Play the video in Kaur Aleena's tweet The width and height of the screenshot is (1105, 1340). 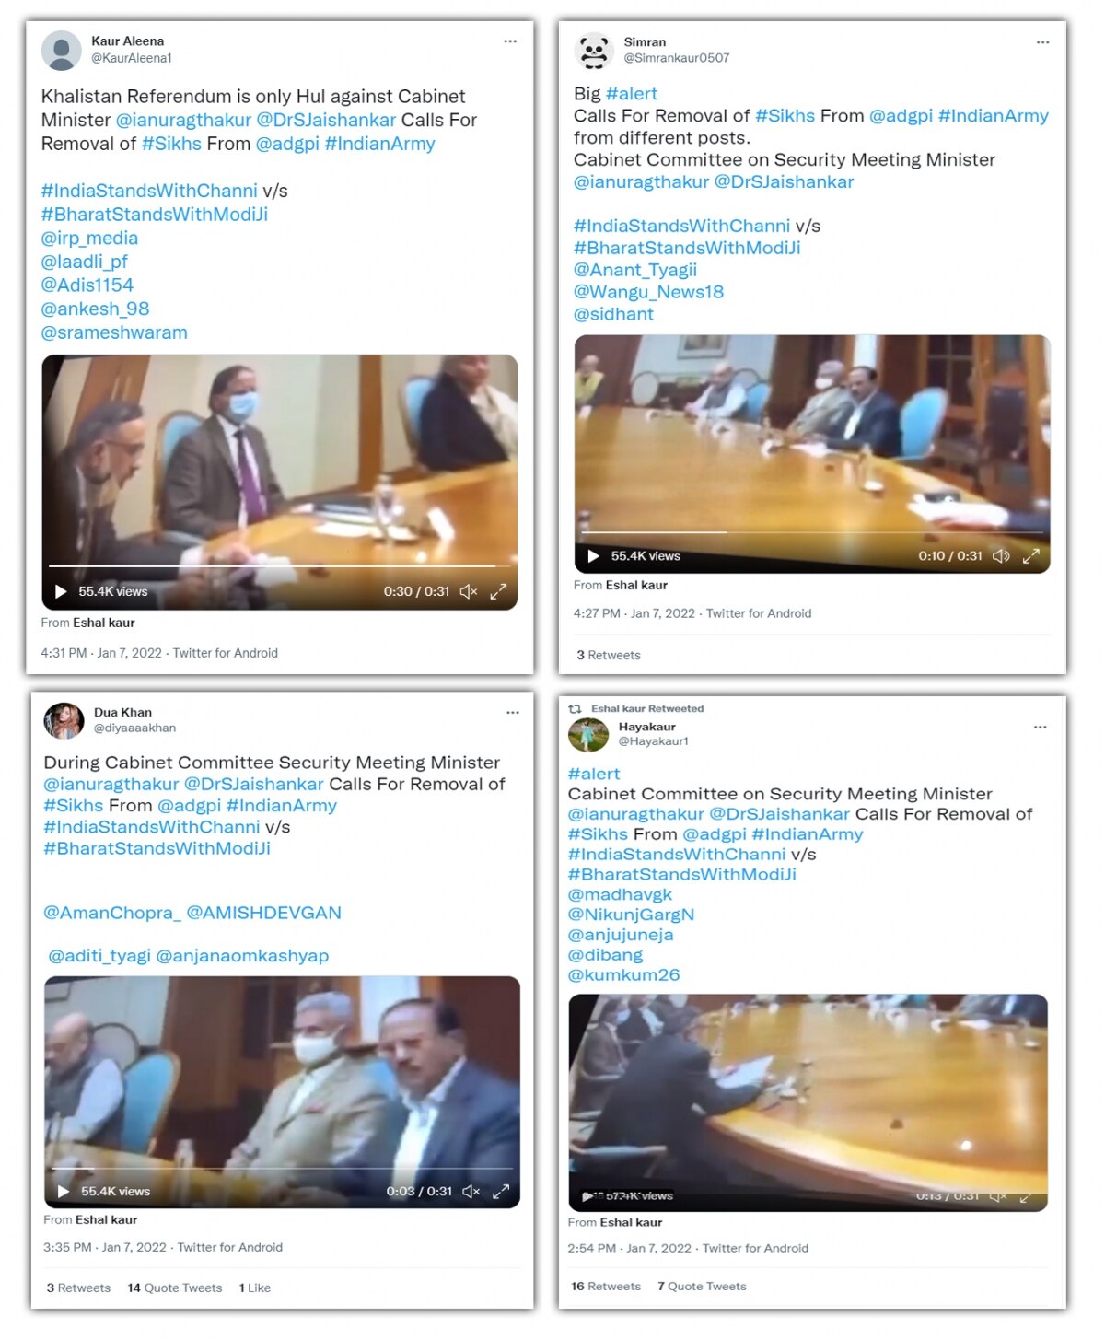[61, 592]
